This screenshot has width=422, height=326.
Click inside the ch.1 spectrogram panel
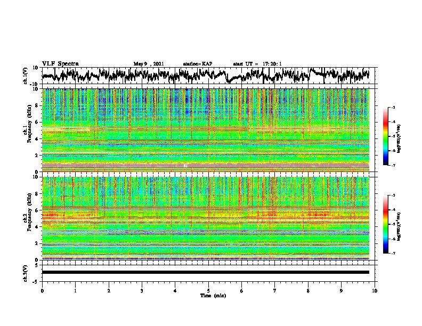(x=206, y=130)
